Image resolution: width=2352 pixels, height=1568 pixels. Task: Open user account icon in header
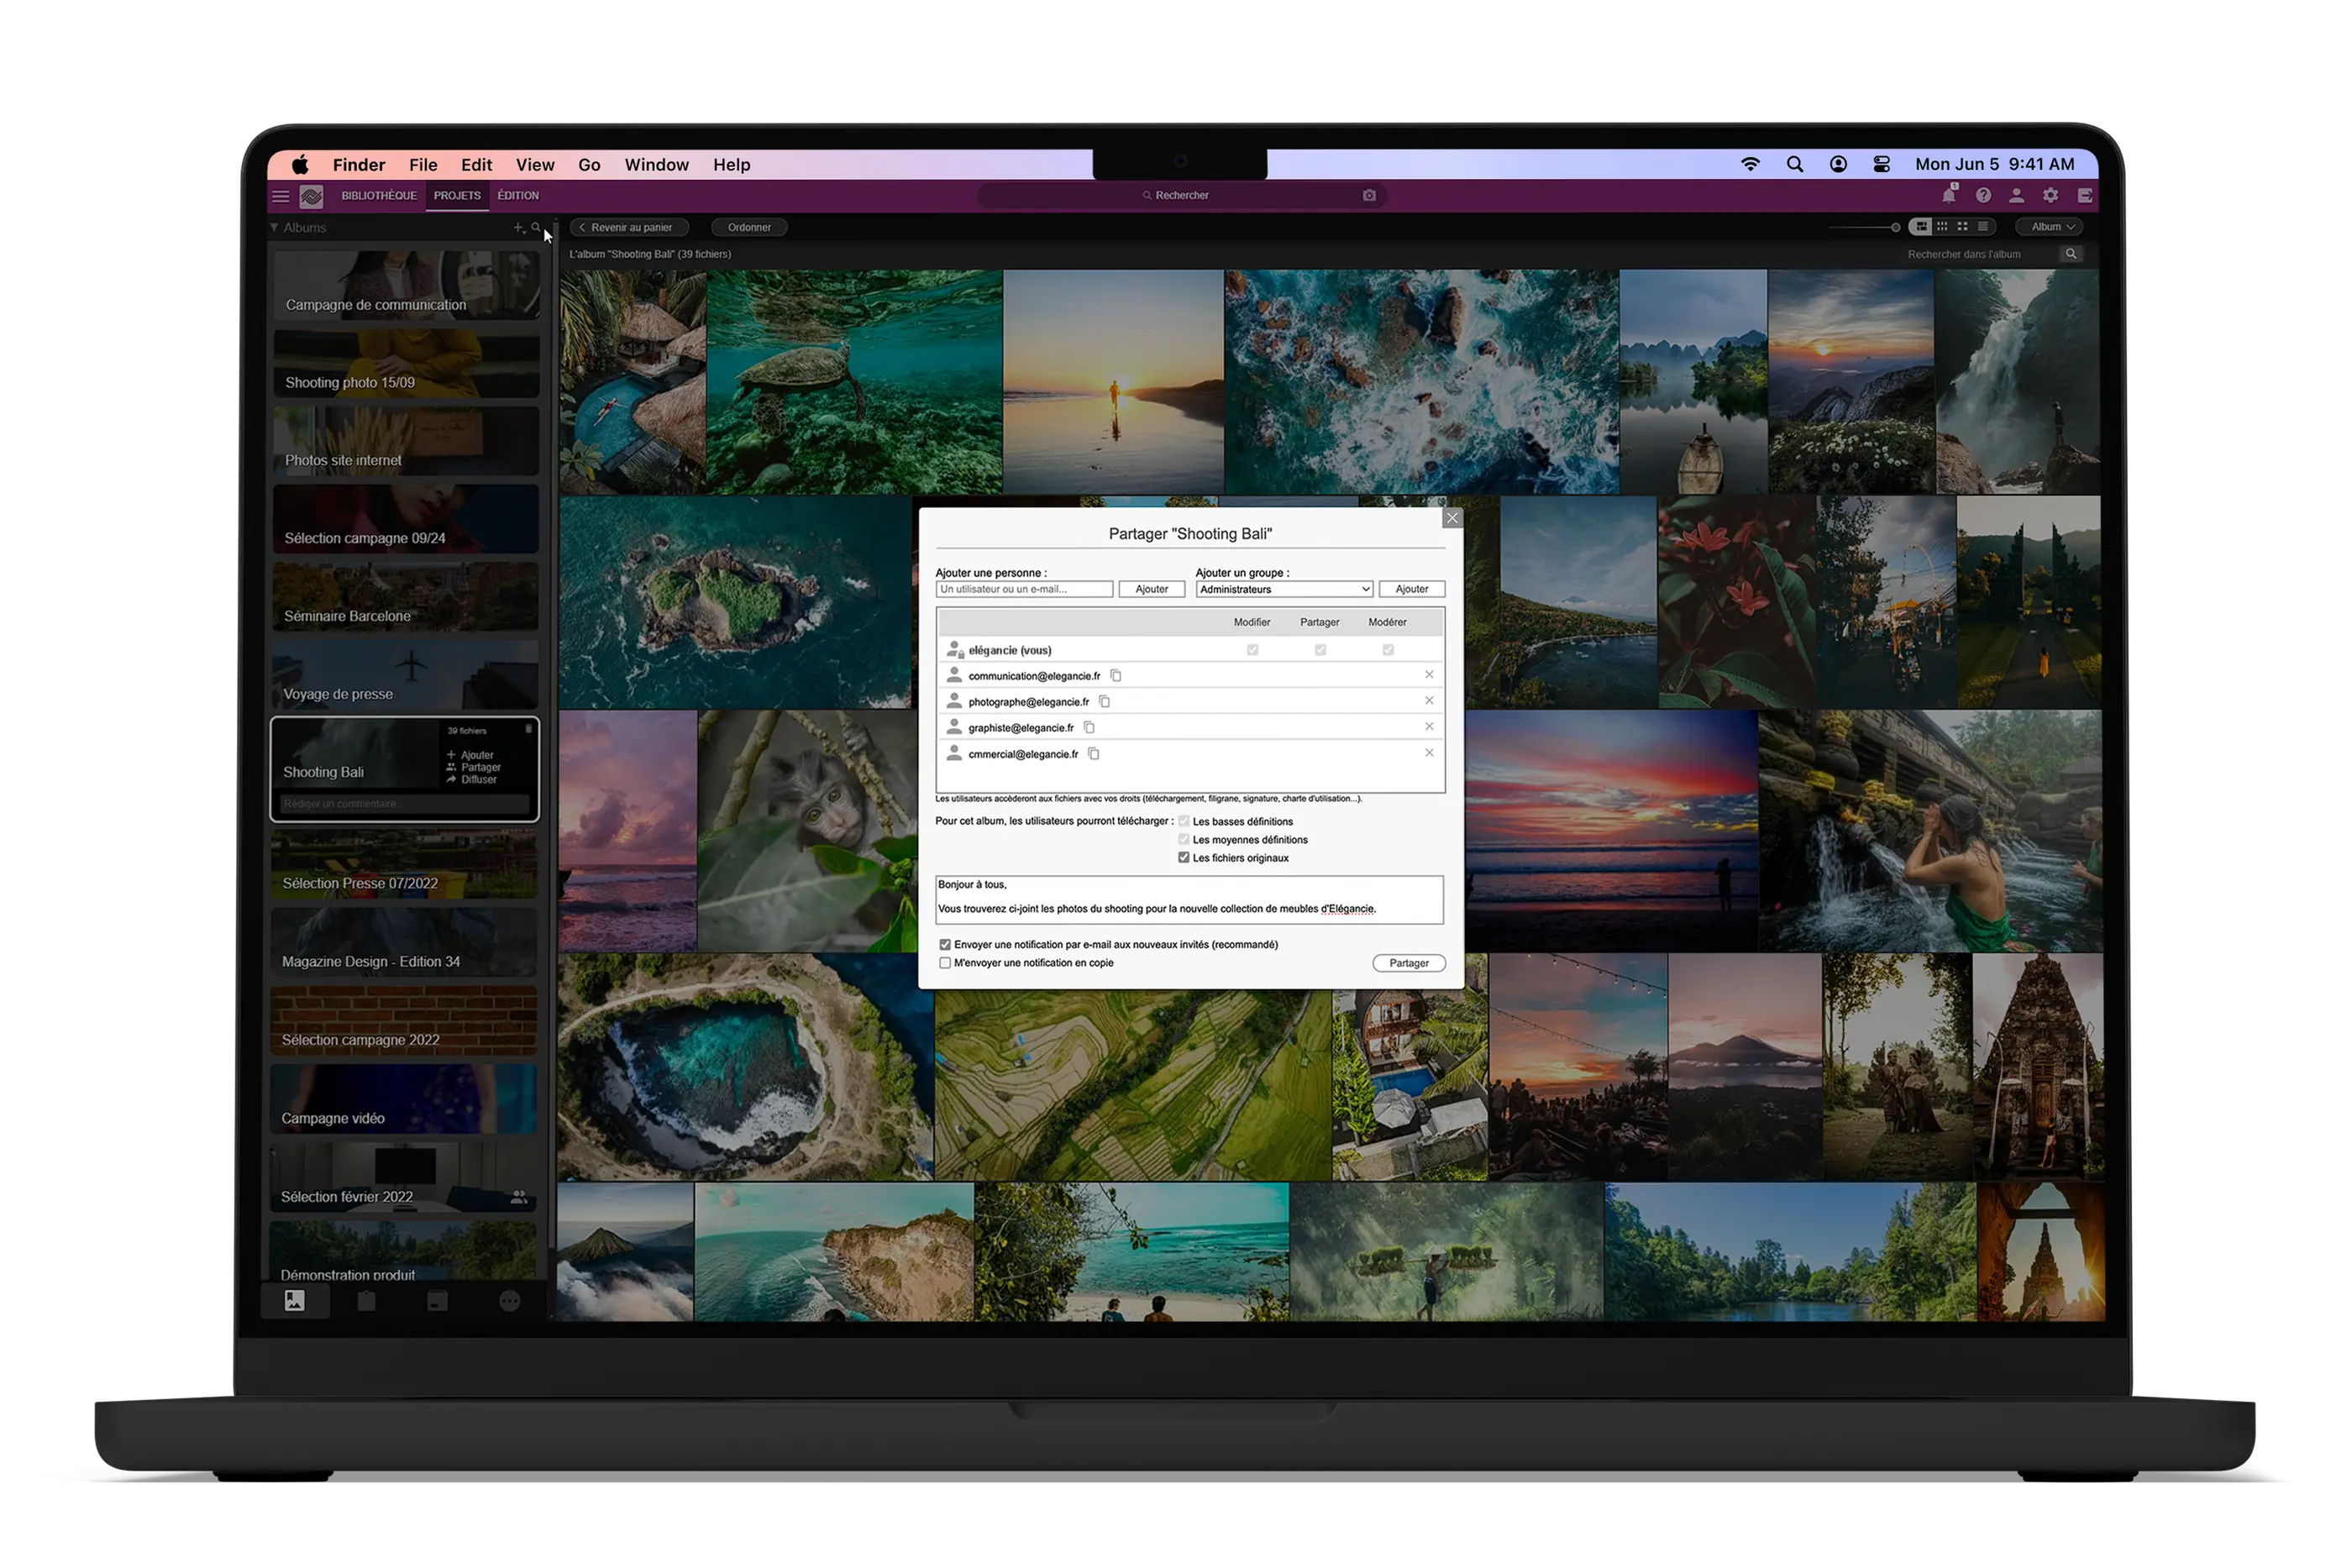2017,196
